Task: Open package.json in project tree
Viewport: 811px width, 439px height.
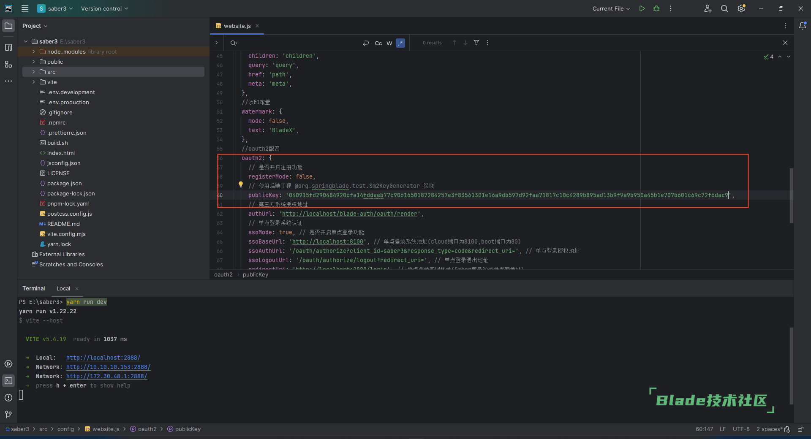Action: point(64,183)
